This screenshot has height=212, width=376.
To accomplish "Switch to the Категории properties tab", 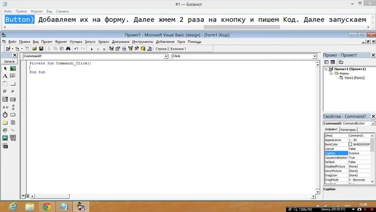I will click(348, 130).
